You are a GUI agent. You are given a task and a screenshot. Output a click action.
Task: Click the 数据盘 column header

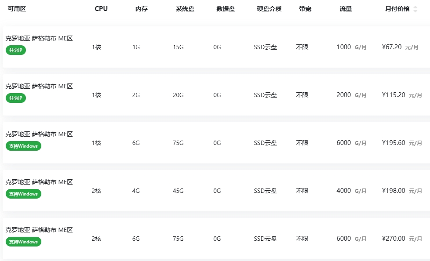[x=226, y=9]
